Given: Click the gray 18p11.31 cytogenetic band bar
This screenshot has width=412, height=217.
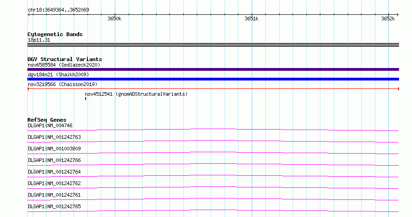Looking at the screenshot, I should click(x=213, y=45).
